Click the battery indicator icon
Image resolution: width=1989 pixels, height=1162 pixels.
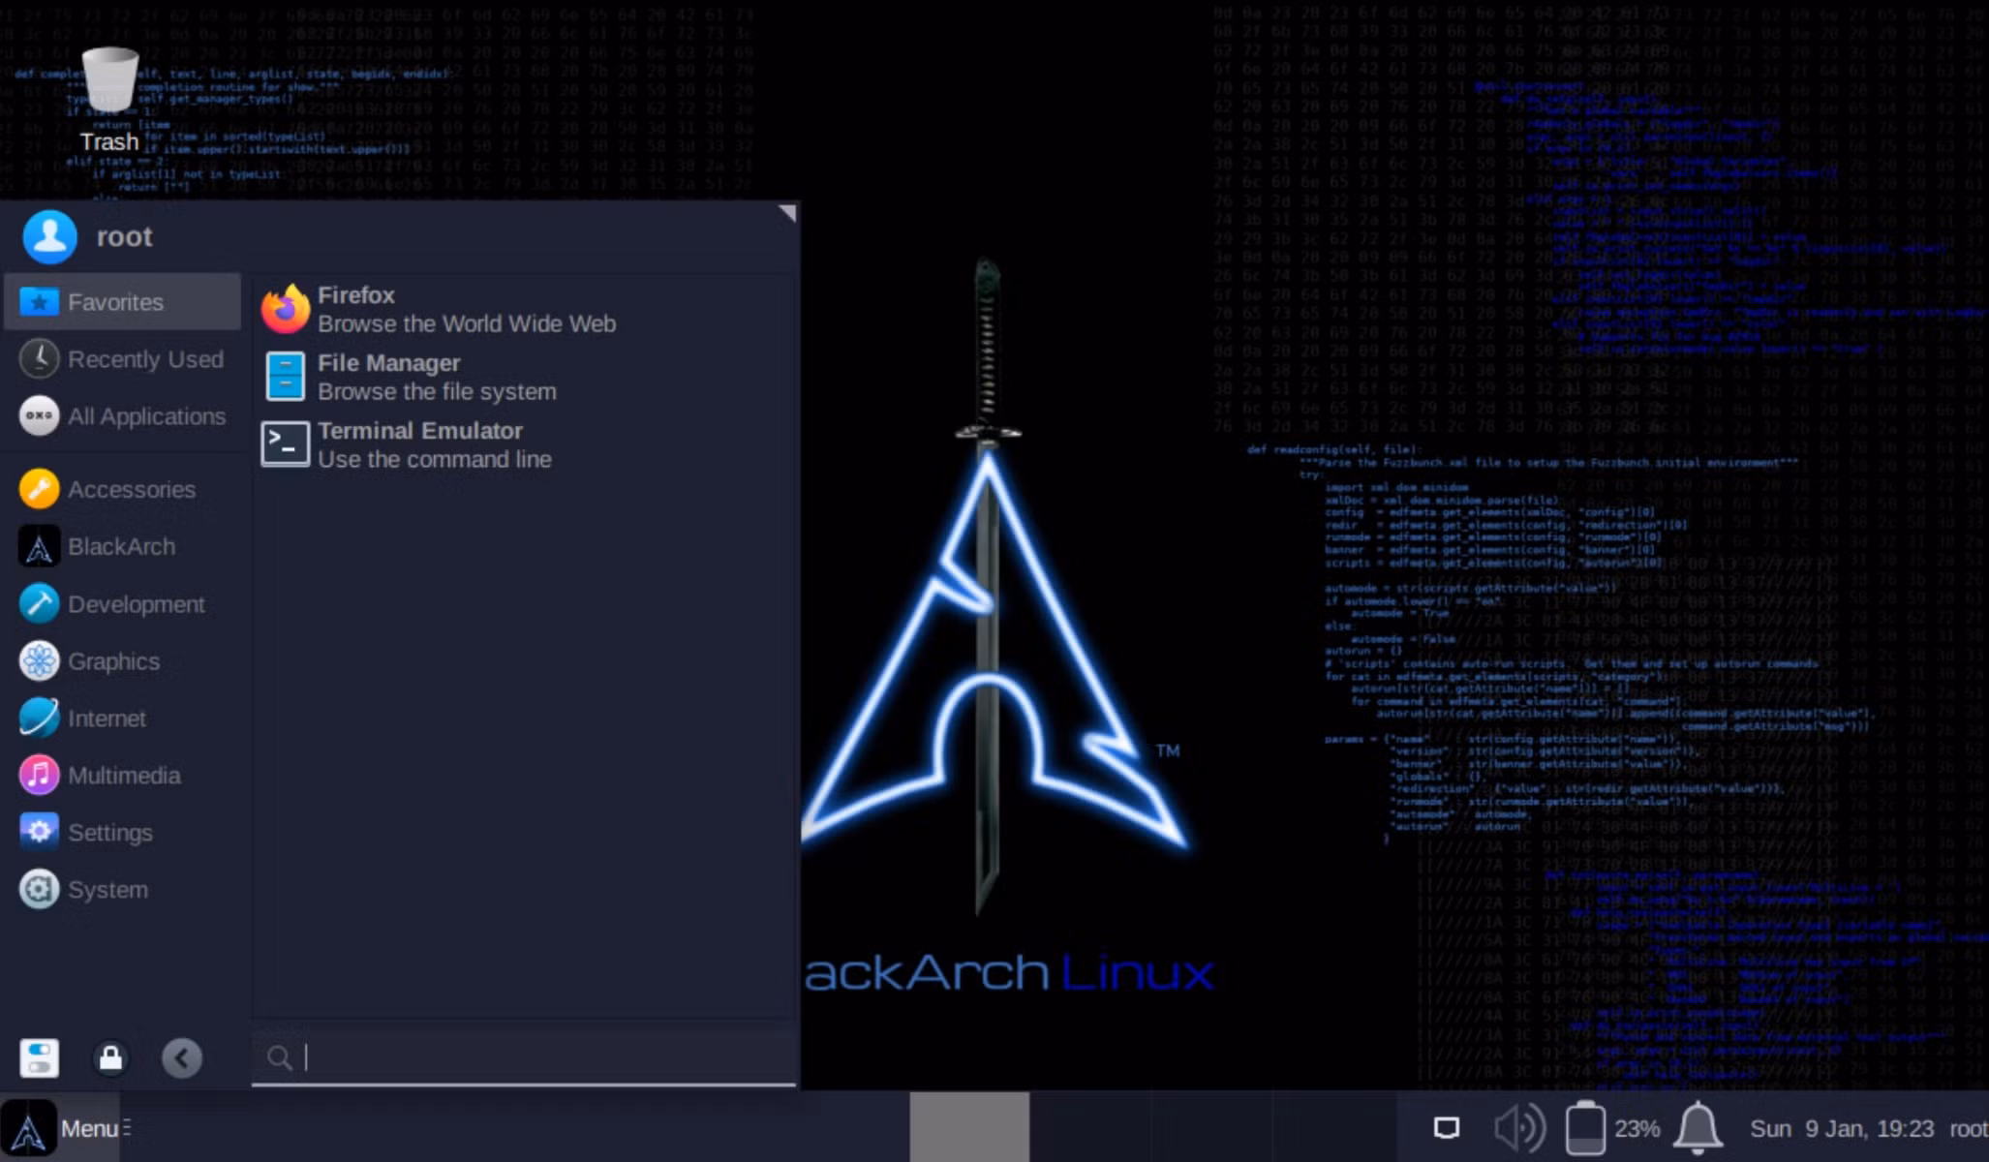(1585, 1128)
